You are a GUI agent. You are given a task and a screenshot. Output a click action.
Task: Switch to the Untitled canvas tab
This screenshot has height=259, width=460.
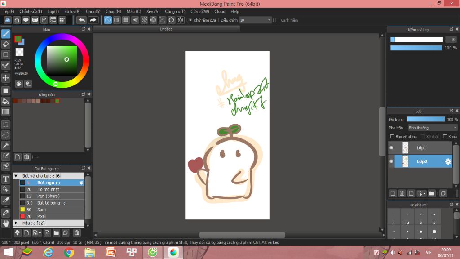pyautogui.click(x=166, y=29)
